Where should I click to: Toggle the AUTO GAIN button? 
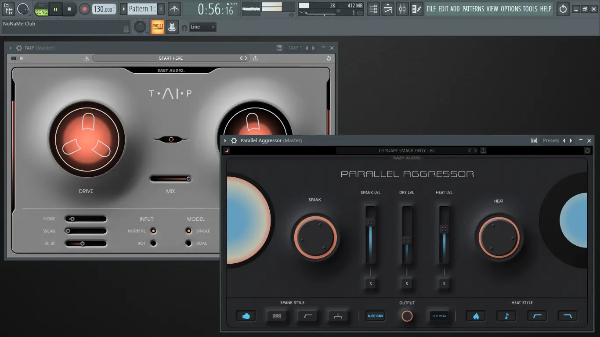[x=375, y=316]
